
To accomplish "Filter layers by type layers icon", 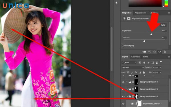I will [148, 62].
